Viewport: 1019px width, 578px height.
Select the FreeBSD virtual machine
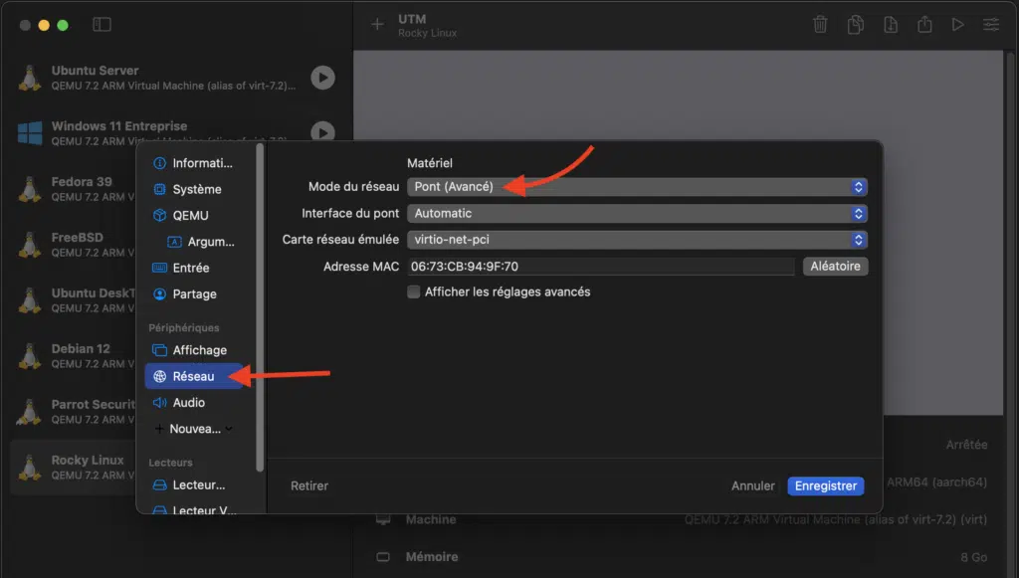click(x=73, y=244)
